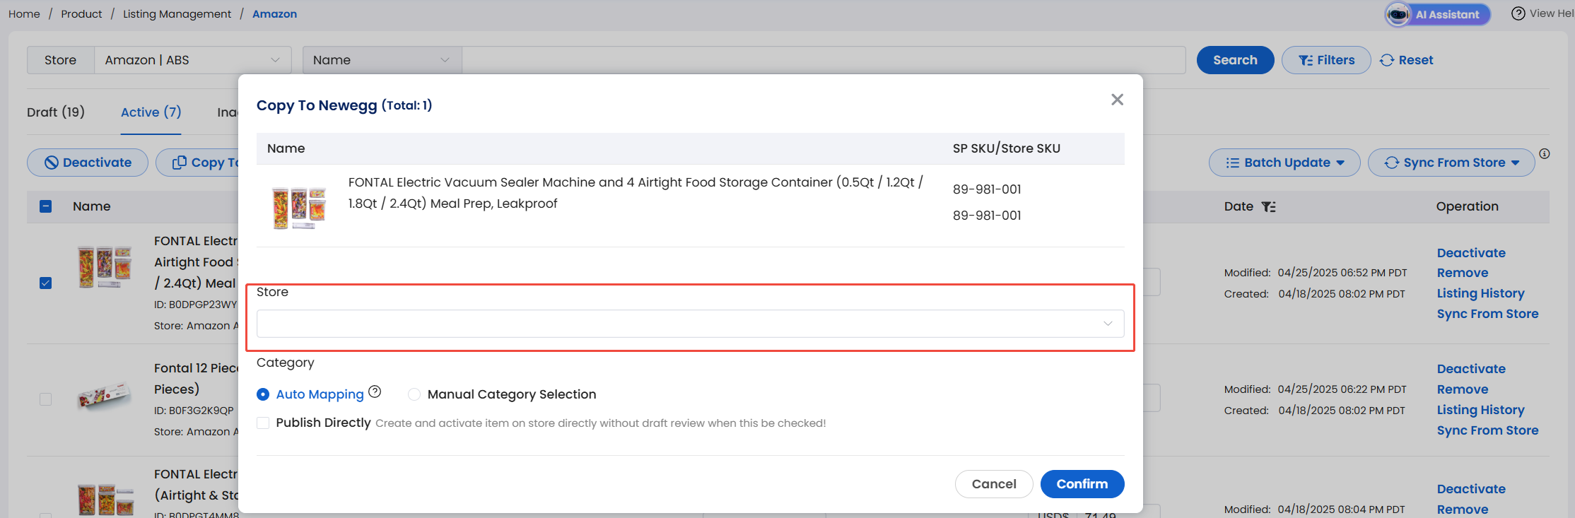The image size is (1575, 518).
Task: Click Remove link for Fontal 12 Piece row
Action: pyautogui.click(x=1463, y=389)
